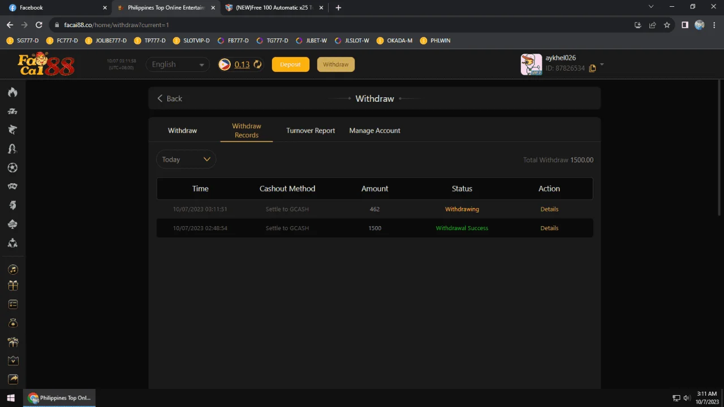
Task: Open the PHLWIN bookmark
Action: 435,41
